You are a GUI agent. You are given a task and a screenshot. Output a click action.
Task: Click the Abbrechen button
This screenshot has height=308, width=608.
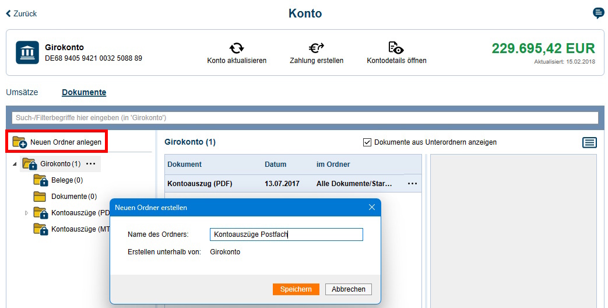pos(349,289)
